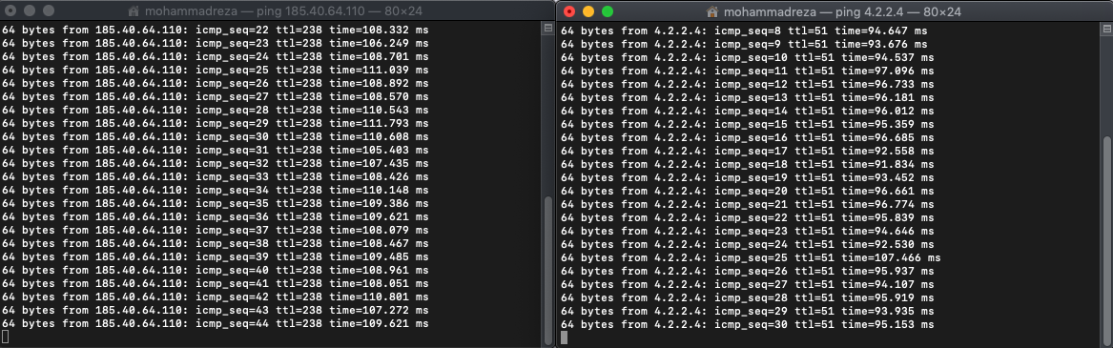Click the title text of ping 4.2.2.4 window

pyautogui.click(x=843, y=12)
